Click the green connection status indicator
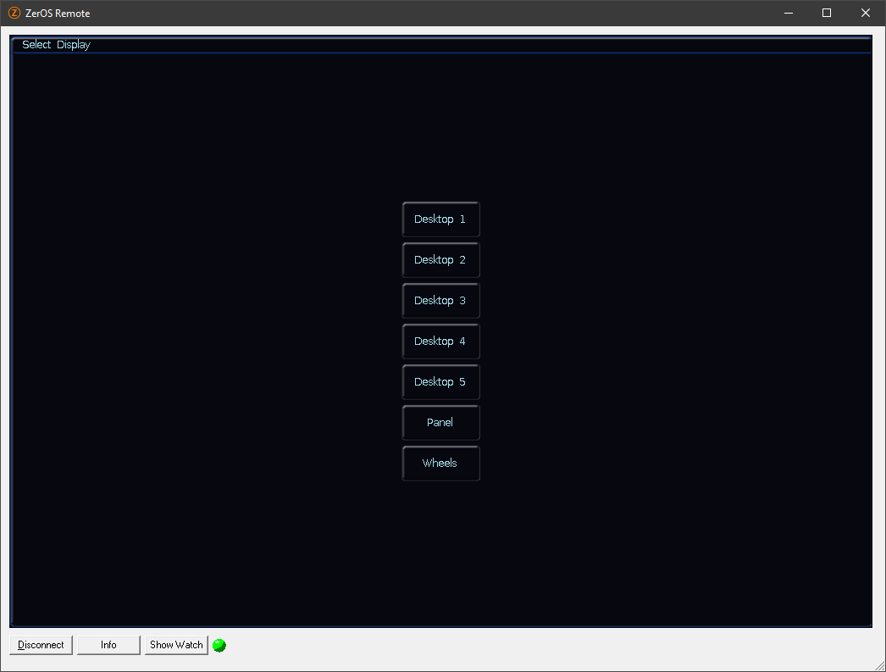Screen dimensions: 886x672 (219, 645)
